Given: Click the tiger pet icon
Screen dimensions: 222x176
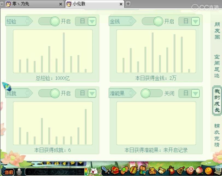Looking at the screenshot, I should [152, 171].
